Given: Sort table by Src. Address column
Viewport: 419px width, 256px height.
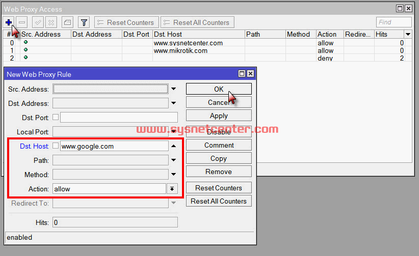Looking at the screenshot, I should [45, 34].
